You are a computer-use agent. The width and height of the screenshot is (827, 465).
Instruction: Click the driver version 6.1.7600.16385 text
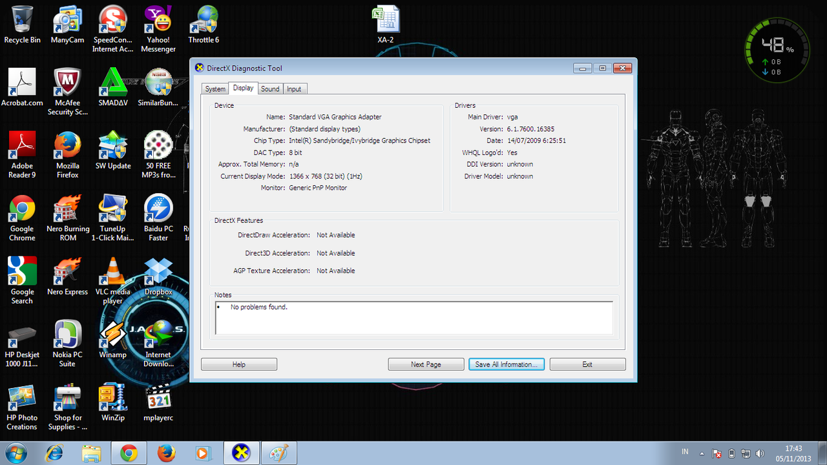(x=530, y=129)
